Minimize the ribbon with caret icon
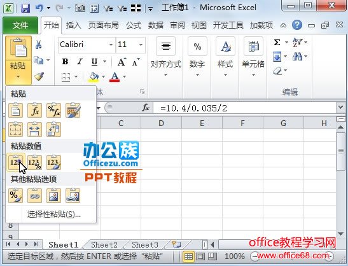Viewport: 348px width, 266px height. [x=283, y=25]
